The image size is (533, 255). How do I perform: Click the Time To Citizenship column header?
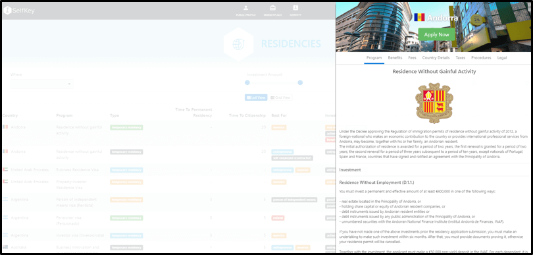click(247, 115)
